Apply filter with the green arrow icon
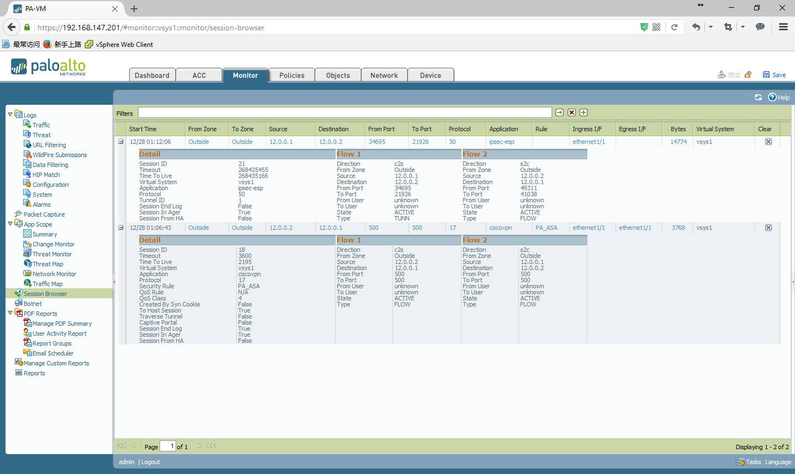The height and width of the screenshot is (474, 795). [x=559, y=112]
